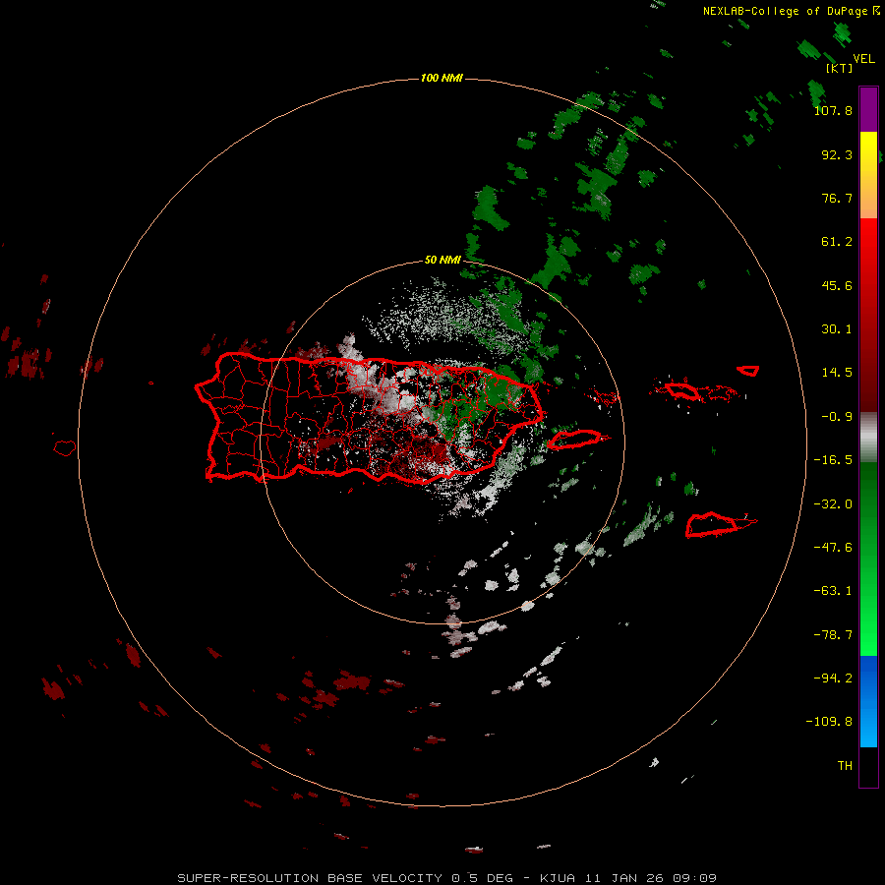The image size is (885, 885).
Task: Click the 14.5 velocity scale value
Action: pyautogui.click(x=837, y=373)
